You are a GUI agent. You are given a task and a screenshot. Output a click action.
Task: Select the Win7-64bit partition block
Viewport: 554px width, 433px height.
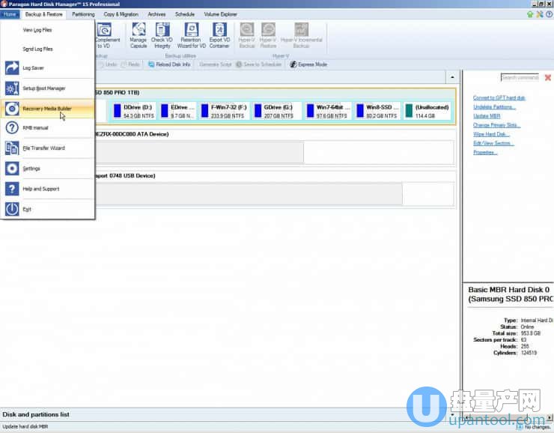pos(328,111)
